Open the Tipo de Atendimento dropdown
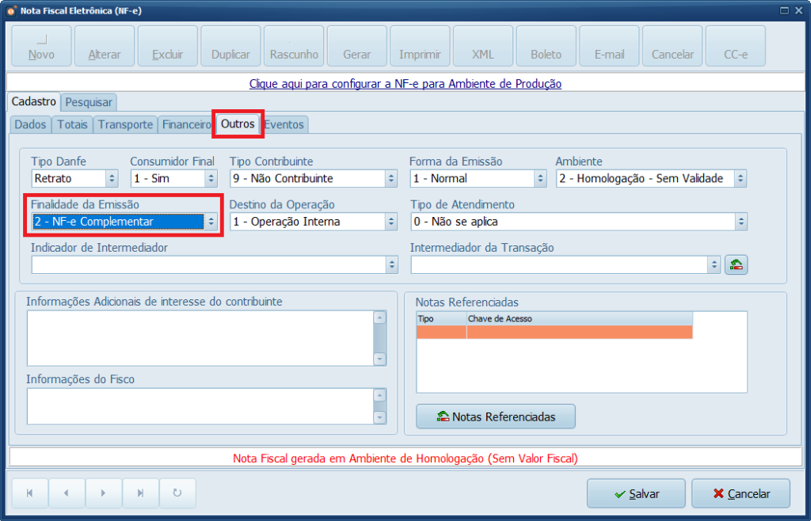811x521 pixels. [740, 221]
